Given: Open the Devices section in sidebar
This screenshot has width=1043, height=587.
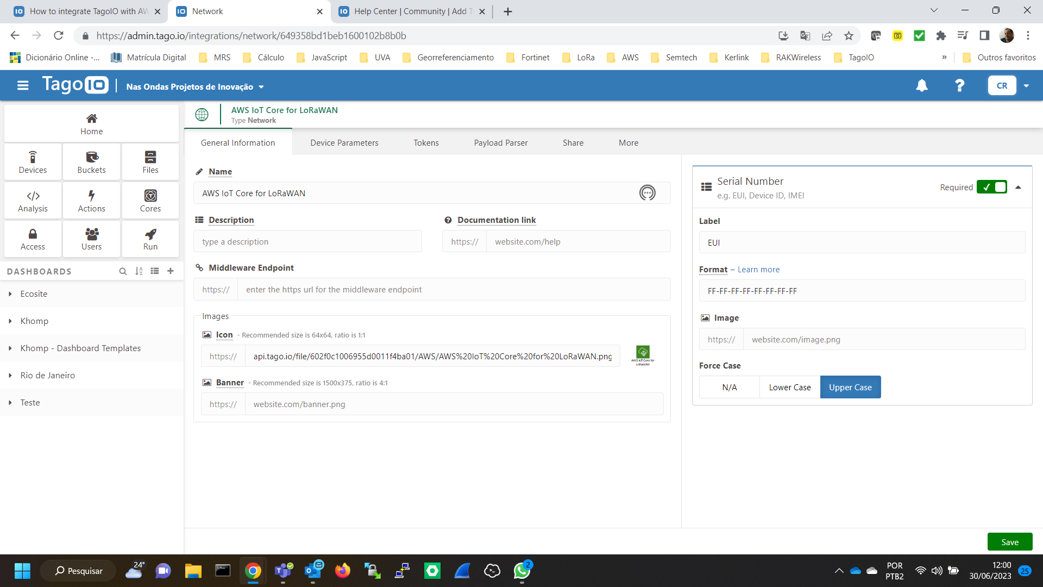Looking at the screenshot, I should (x=33, y=162).
